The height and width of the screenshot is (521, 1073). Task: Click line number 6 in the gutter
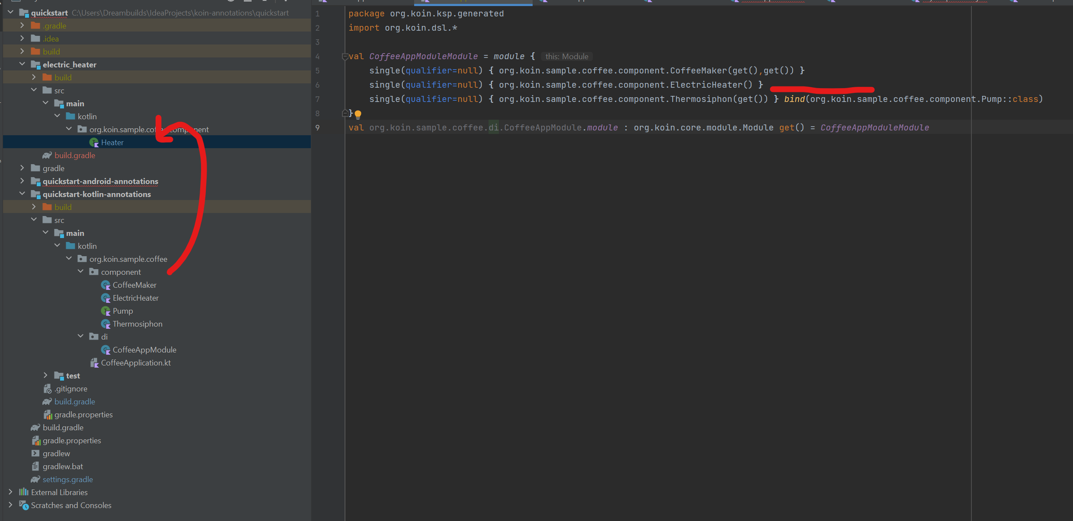(x=317, y=85)
